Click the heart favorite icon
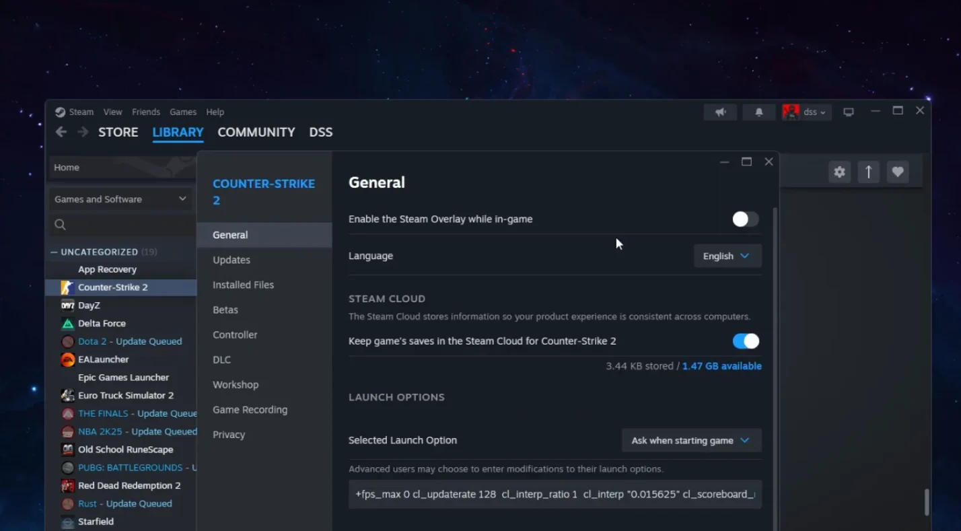The width and height of the screenshot is (961, 531). click(897, 172)
